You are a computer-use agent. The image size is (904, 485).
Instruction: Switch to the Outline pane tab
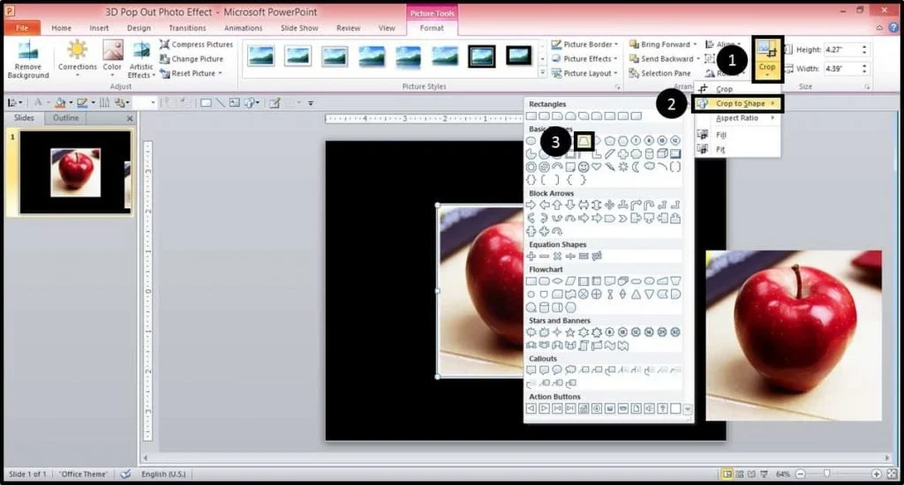65,117
